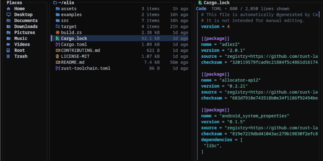Click the Downloads folder icon

pyautogui.click(x=9, y=26)
